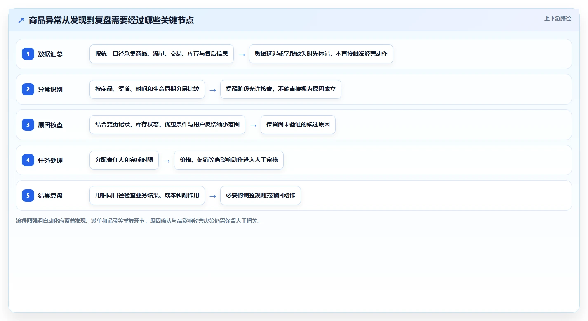Choose the 分配责任人和完成时限 node
Viewport: 588px width, 321px height.
(x=124, y=160)
